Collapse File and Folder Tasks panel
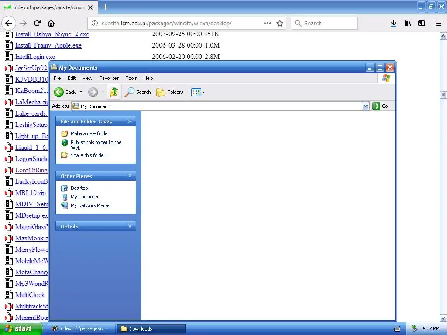This screenshot has height=335, width=447. tap(130, 121)
